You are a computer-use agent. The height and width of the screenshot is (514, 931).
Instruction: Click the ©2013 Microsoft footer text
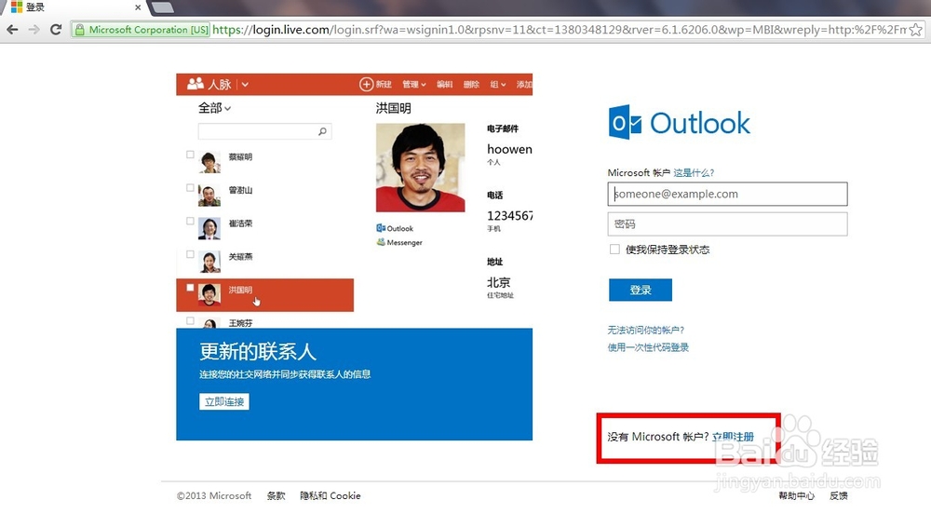point(214,495)
